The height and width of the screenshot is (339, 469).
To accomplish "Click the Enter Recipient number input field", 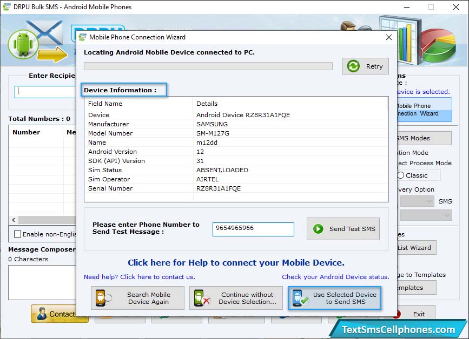I will coord(45,92).
